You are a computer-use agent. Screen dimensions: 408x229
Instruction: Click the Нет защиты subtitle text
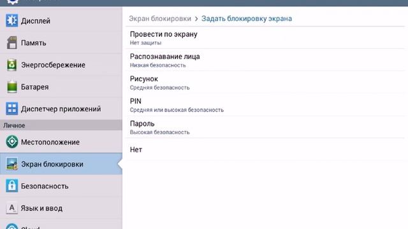(x=145, y=43)
